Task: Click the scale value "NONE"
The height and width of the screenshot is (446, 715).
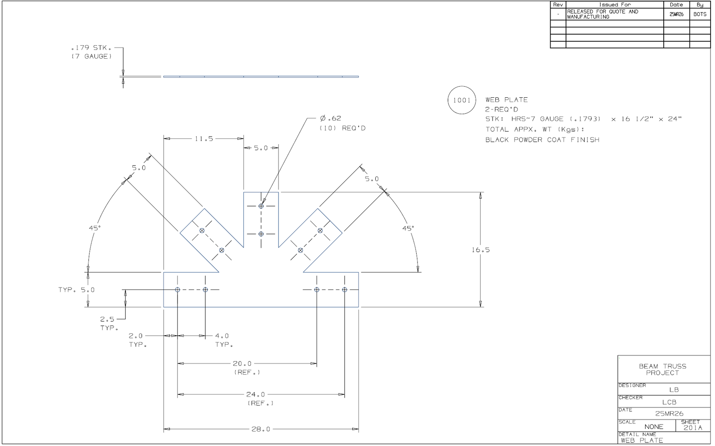Action: [x=654, y=427]
